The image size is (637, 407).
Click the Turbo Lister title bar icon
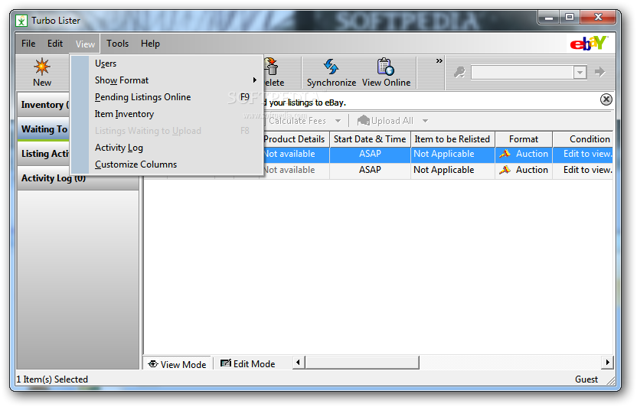(21, 21)
